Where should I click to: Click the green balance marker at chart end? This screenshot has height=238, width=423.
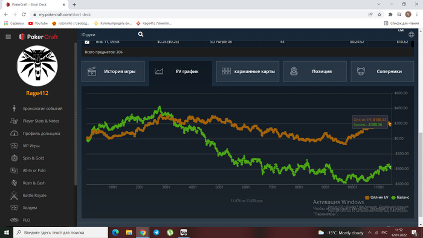pyautogui.click(x=390, y=167)
